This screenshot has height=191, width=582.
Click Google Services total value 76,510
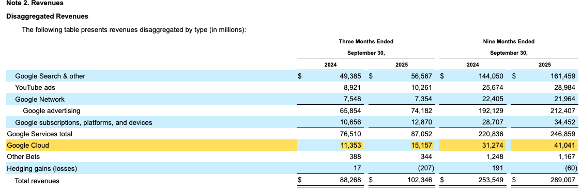coord(350,134)
